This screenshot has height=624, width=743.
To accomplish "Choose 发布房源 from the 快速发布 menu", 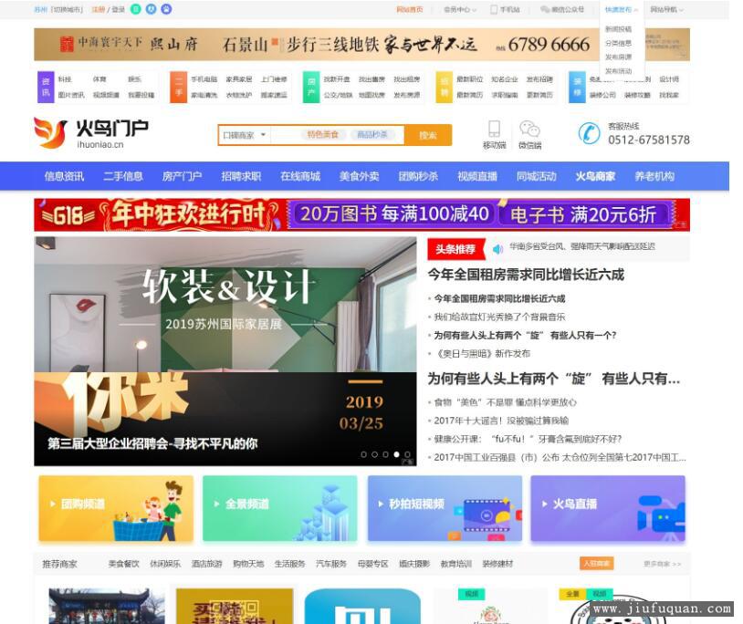I will point(618,57).
